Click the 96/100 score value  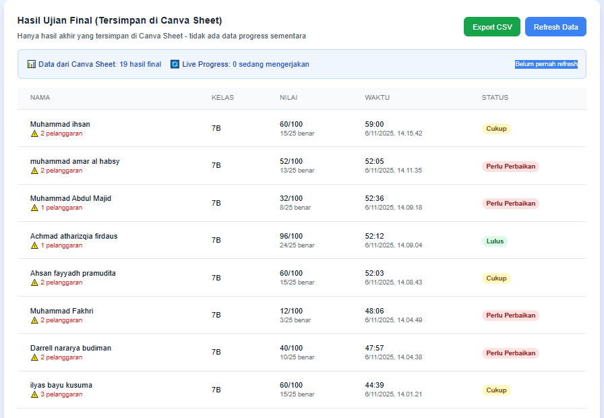291,236
